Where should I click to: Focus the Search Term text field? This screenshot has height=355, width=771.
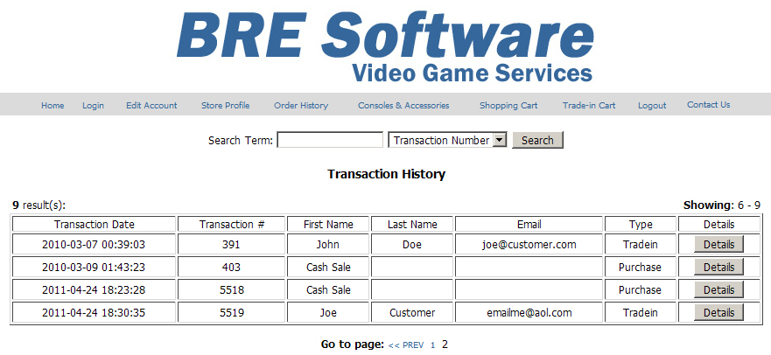(330, 140)
